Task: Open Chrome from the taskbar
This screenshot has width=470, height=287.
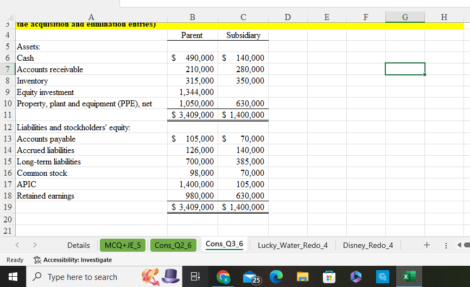Action: coord(223,277)
